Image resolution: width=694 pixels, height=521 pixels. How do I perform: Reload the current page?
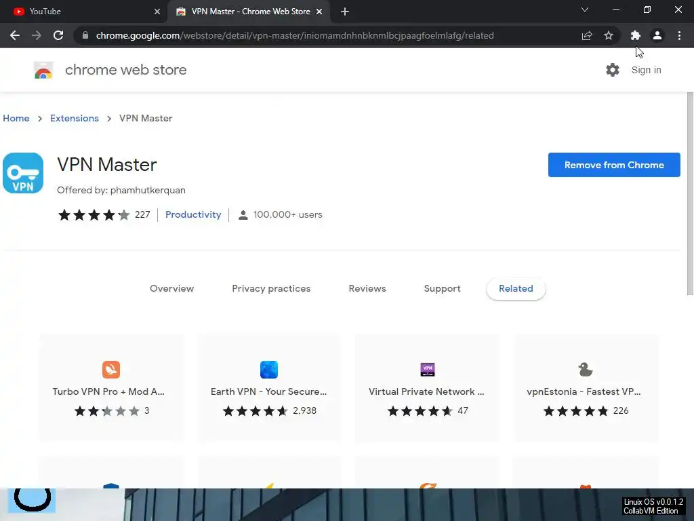(x=58, y=35)
